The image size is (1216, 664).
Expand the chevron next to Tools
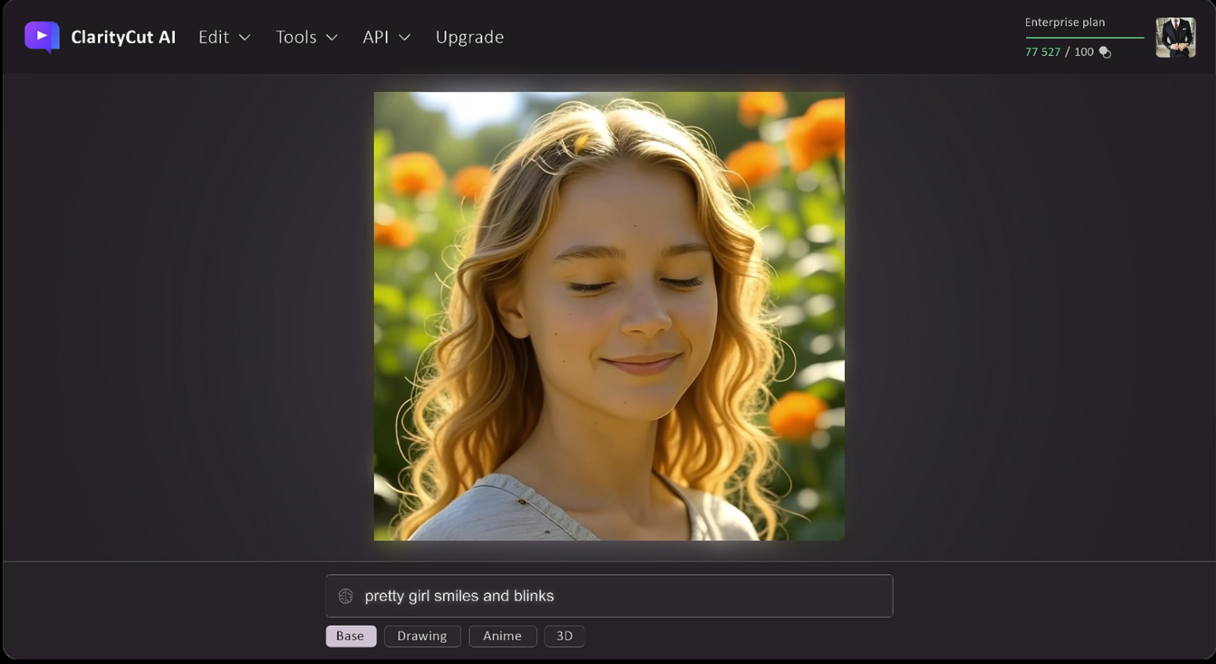coord(332,38)
